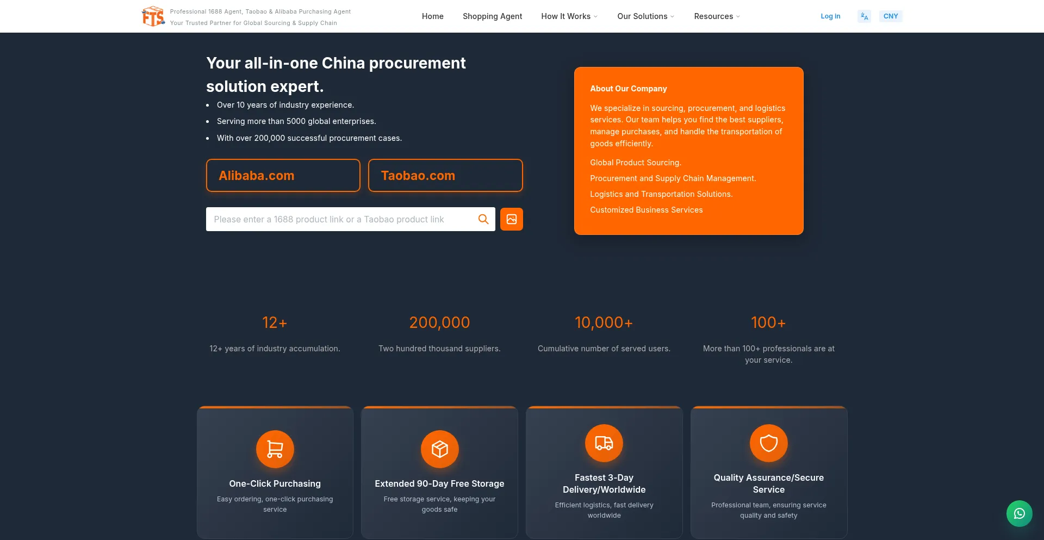Click 'Logistics and Transportation Solutions.' line
Image resolution: width=1044 pixels, height=540 pixels.
[661, 194]
